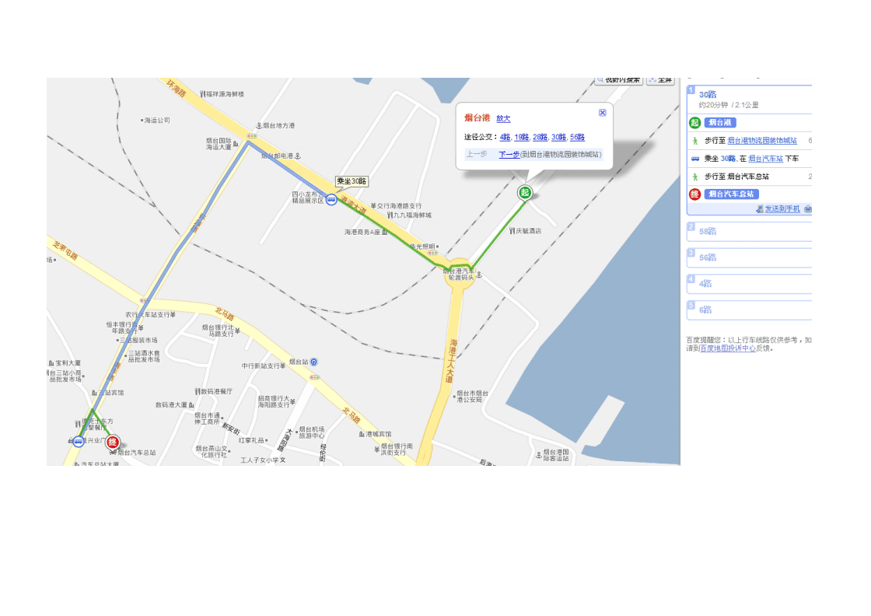
Task: Close the 烟台港 info popup
Action: [x=602, y=113]
